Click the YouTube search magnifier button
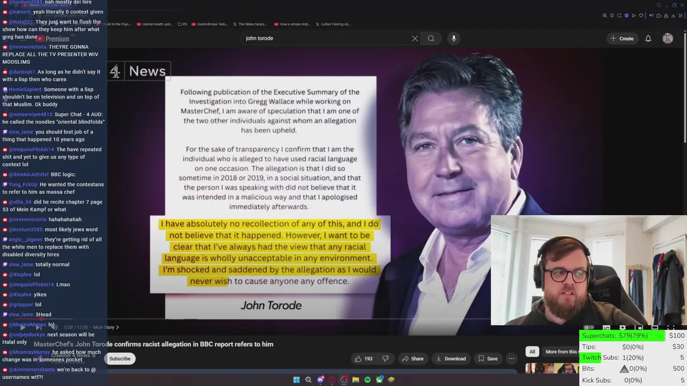Image resolution: width=687 pixels, height=386 pixels. (x=431, y=39)
